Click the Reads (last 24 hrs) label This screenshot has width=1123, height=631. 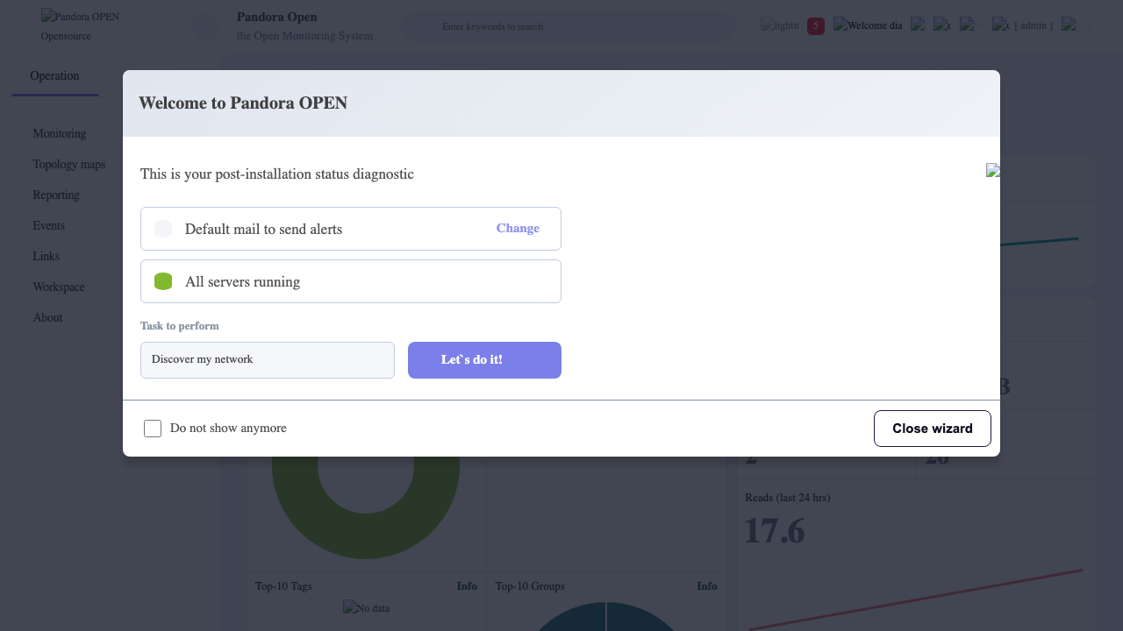(788, 498)
